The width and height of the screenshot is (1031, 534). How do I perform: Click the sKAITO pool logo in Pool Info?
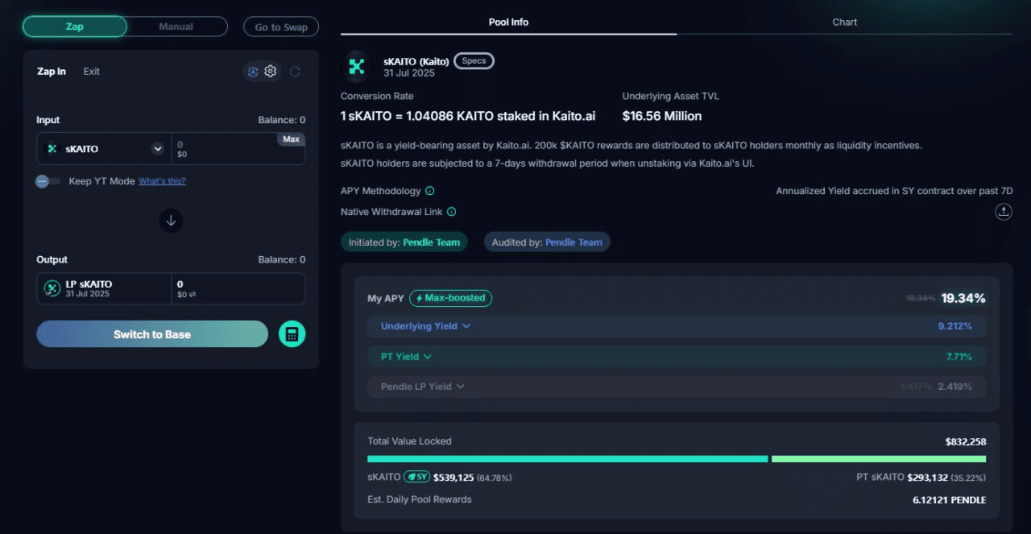point(357,66)
